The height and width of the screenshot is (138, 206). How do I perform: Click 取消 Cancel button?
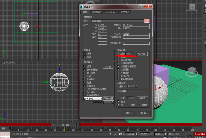click(x=144, y=113)
